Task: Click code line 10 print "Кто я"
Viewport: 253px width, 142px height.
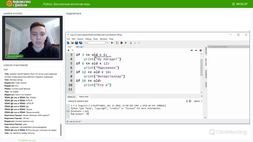Action: pyautogui.click(x=98, y=85)
